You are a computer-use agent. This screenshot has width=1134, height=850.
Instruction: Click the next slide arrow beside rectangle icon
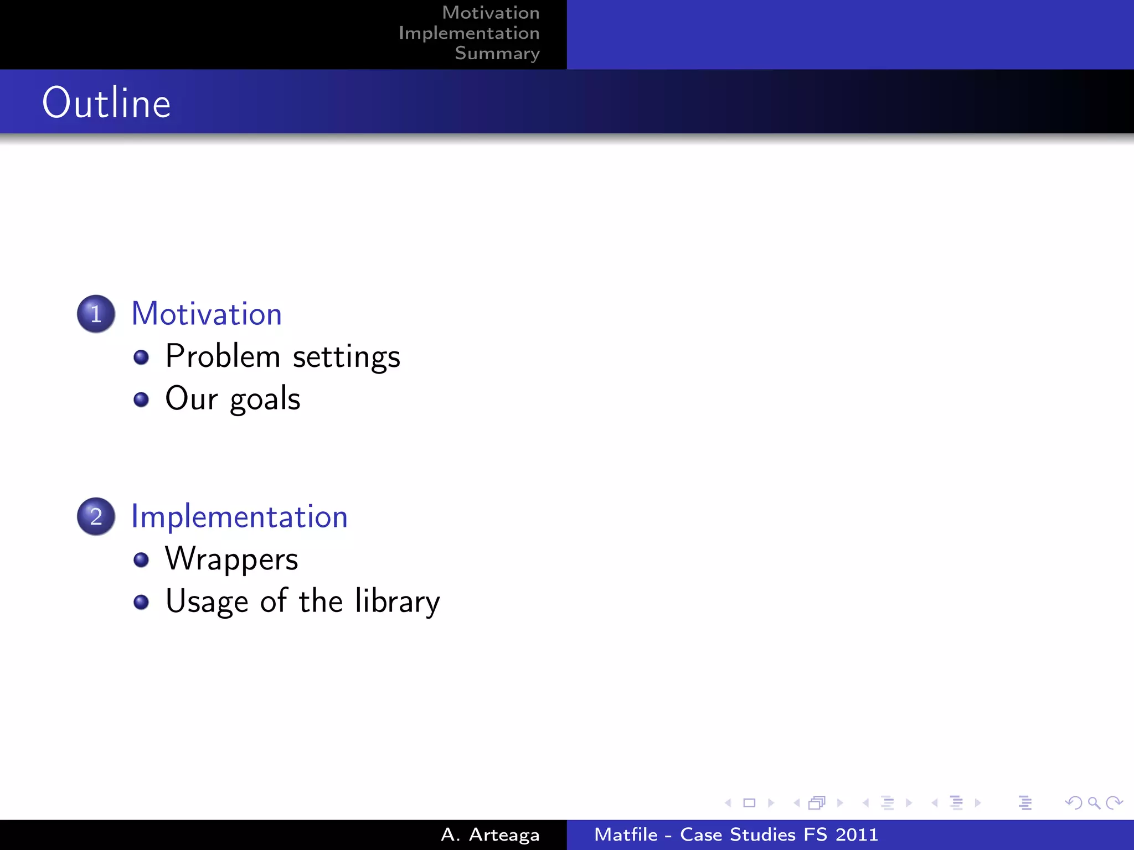click(771, 802)
